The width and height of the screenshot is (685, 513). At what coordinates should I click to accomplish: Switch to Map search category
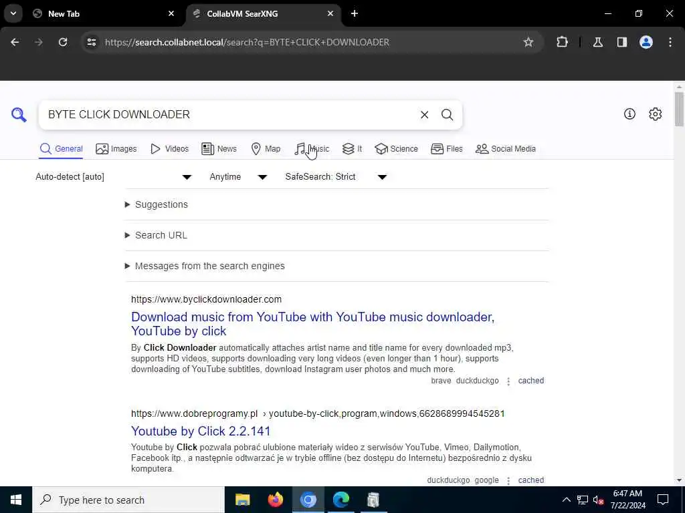266,149
